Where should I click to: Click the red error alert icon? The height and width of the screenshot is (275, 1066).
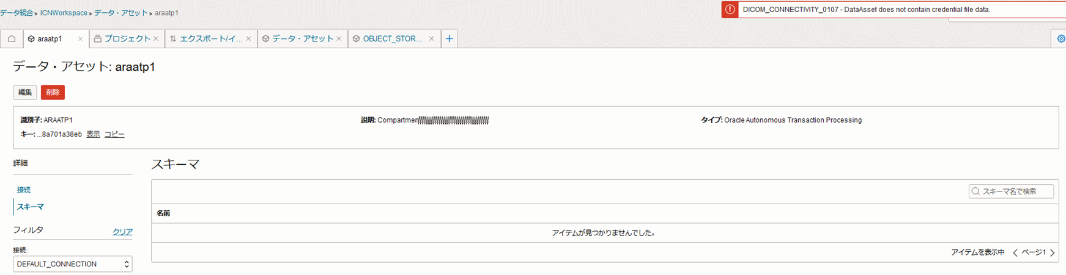(x=730, y=9)
